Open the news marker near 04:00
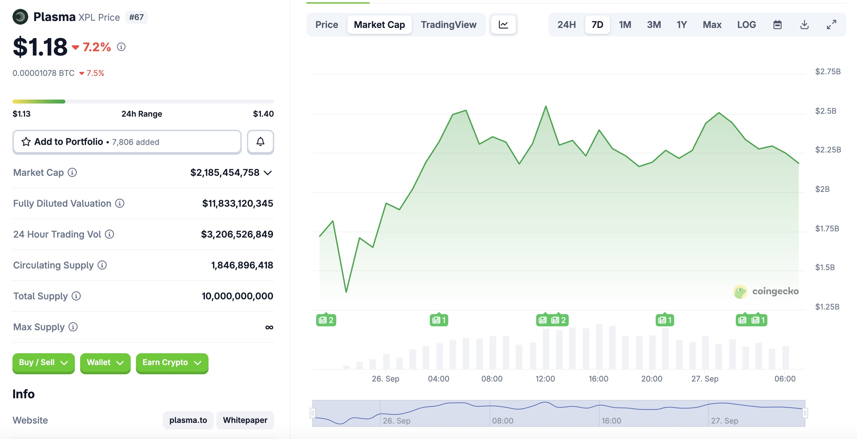The height and width of the screenshot is (439, 857). point(439,320)
